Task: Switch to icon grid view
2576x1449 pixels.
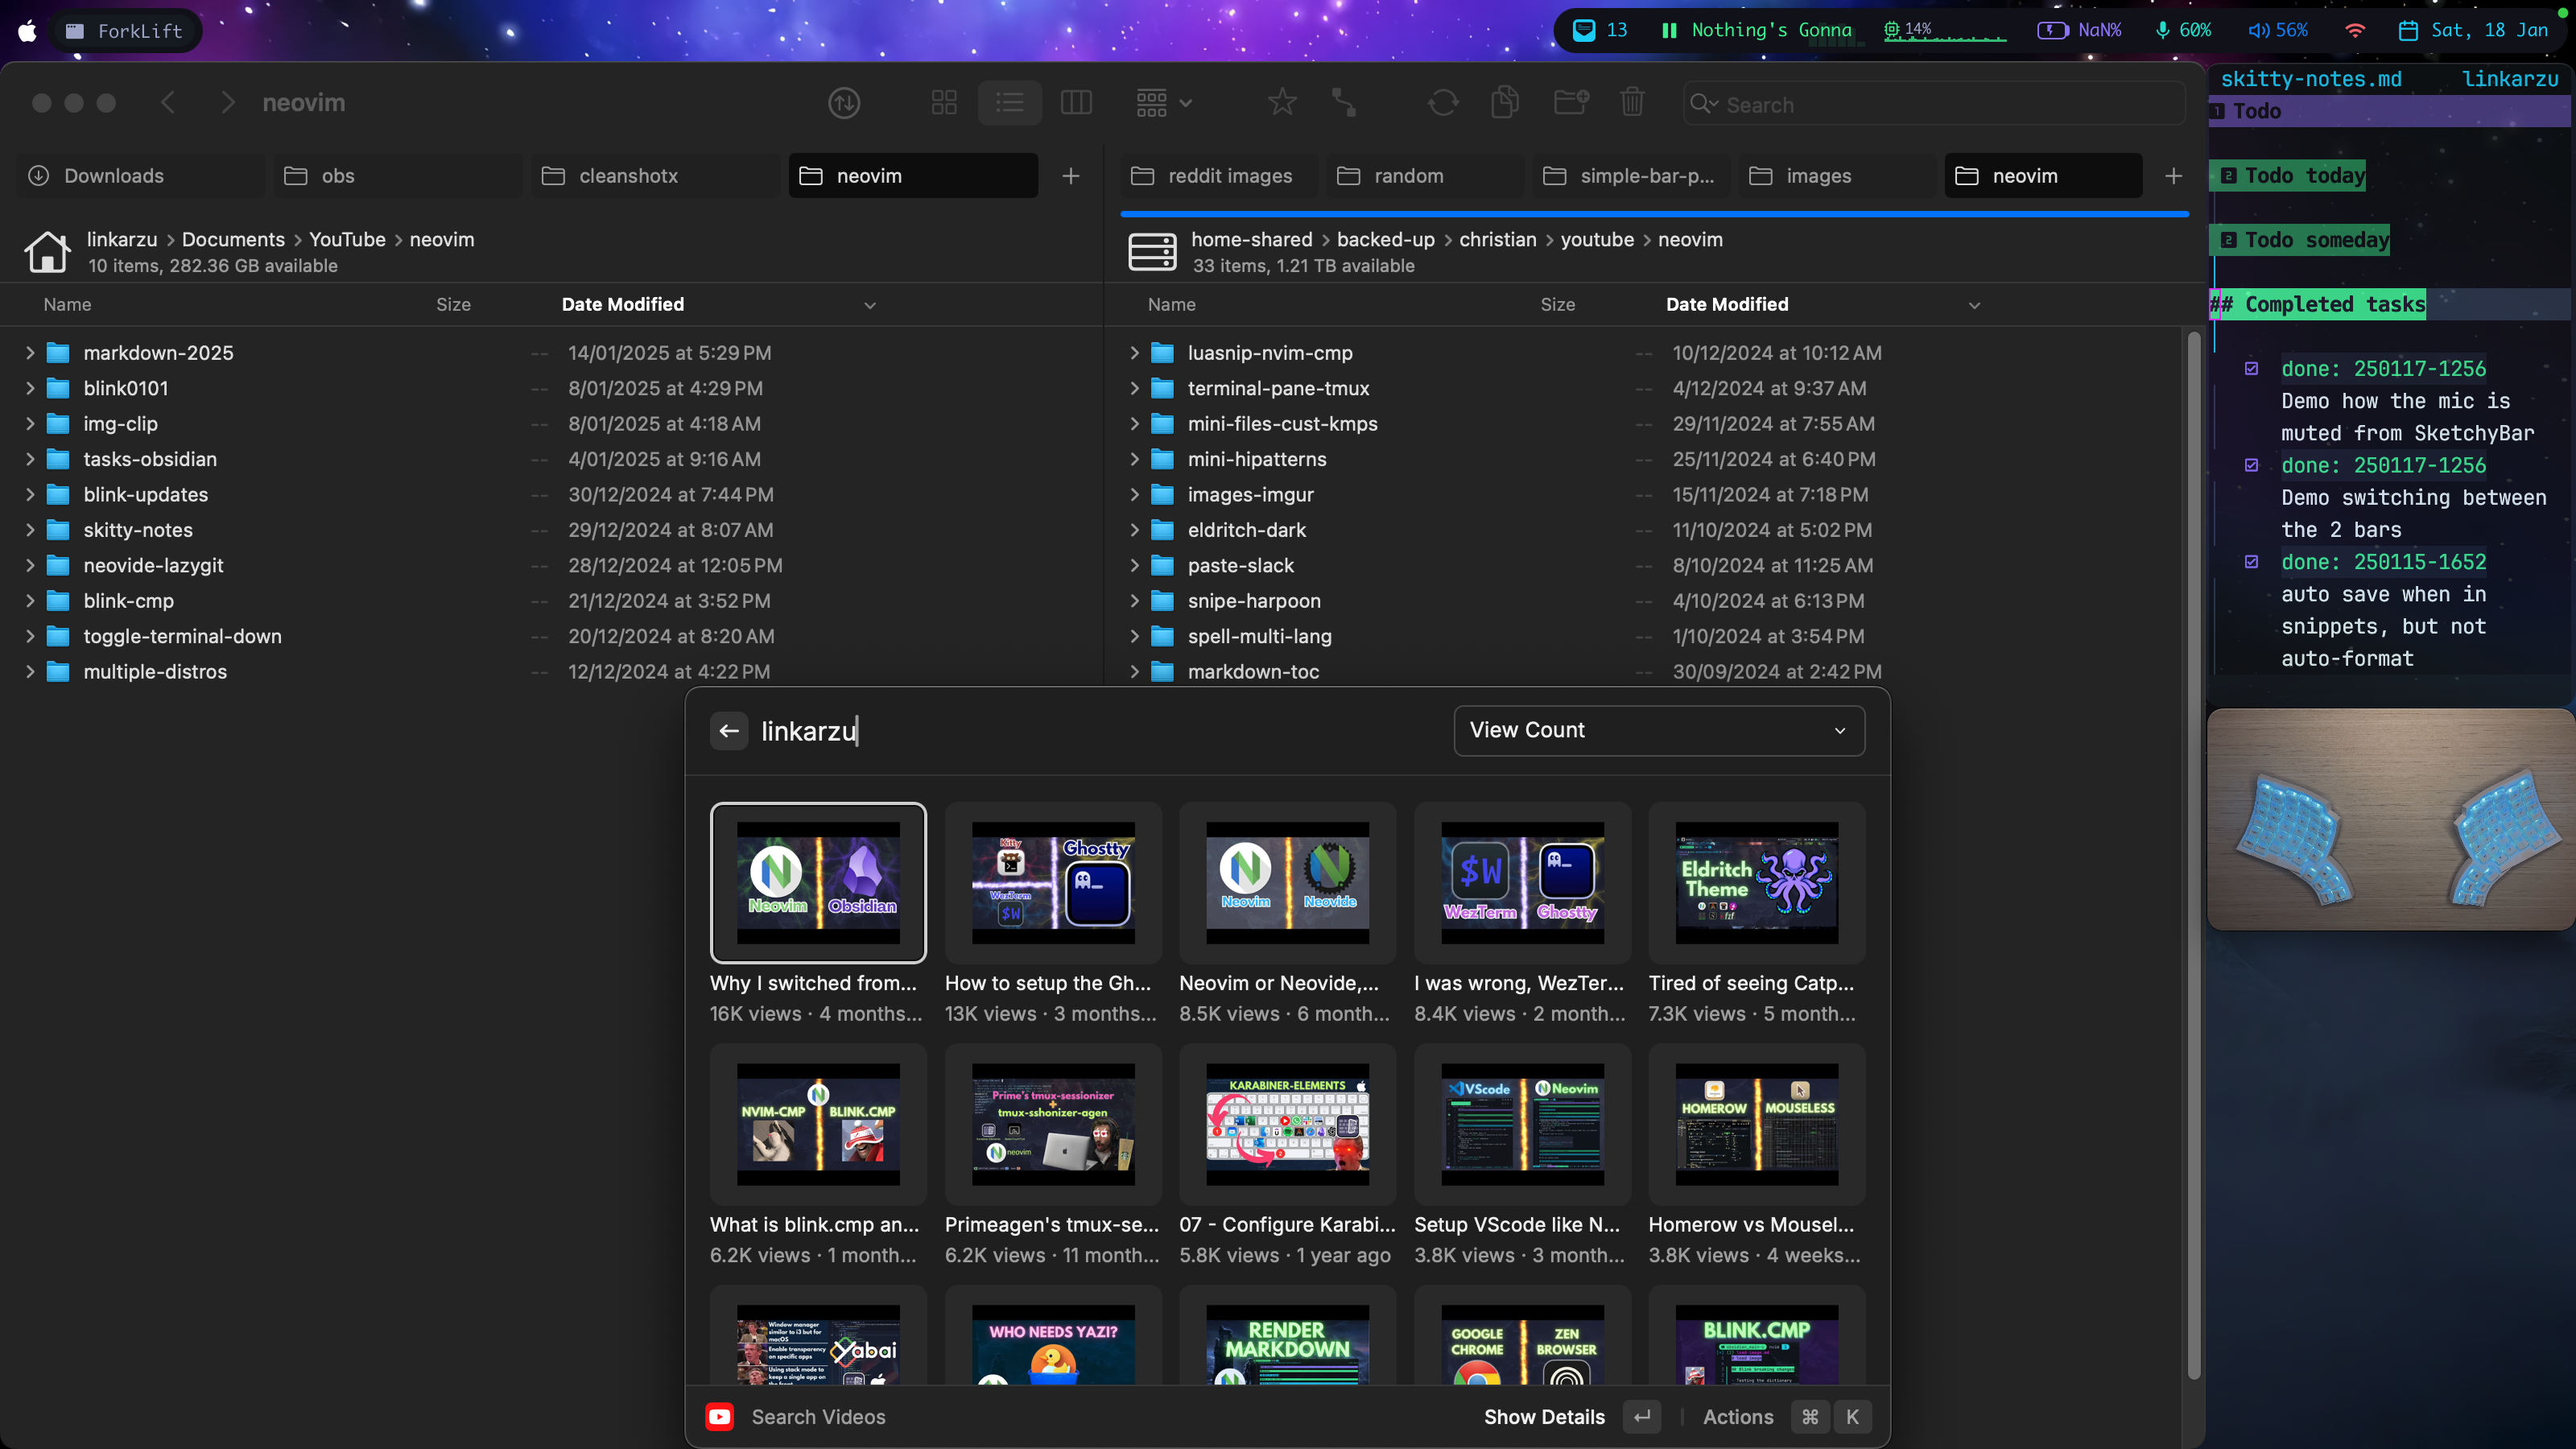Action: (x=944, y=103)
